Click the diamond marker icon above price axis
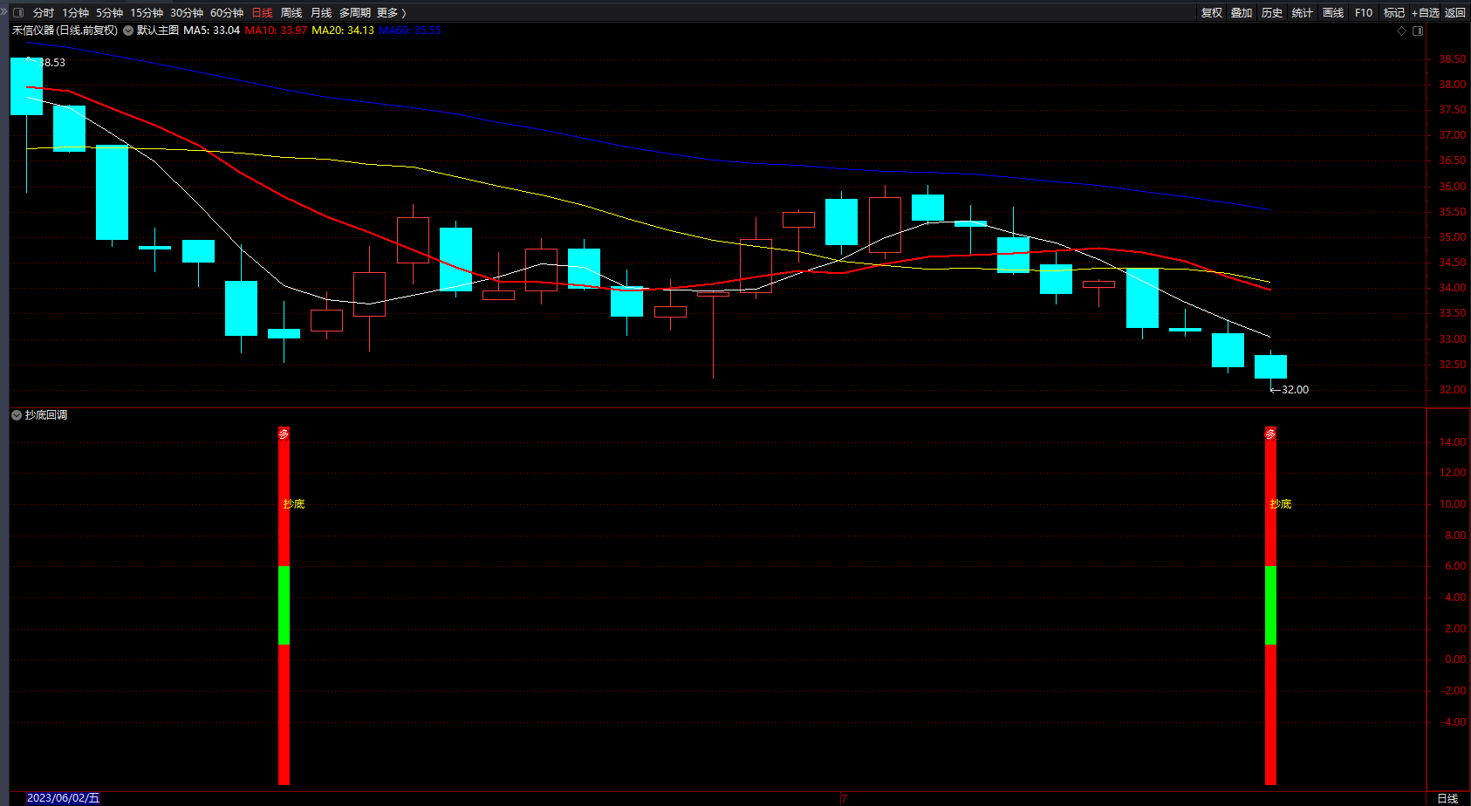The image size is (1471, 806). [x=1402, y=31]
